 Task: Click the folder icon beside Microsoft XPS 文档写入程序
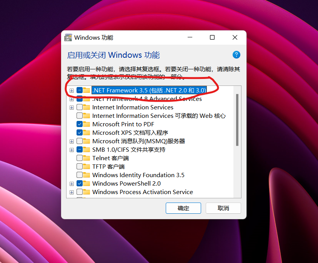tap(87, 132)
